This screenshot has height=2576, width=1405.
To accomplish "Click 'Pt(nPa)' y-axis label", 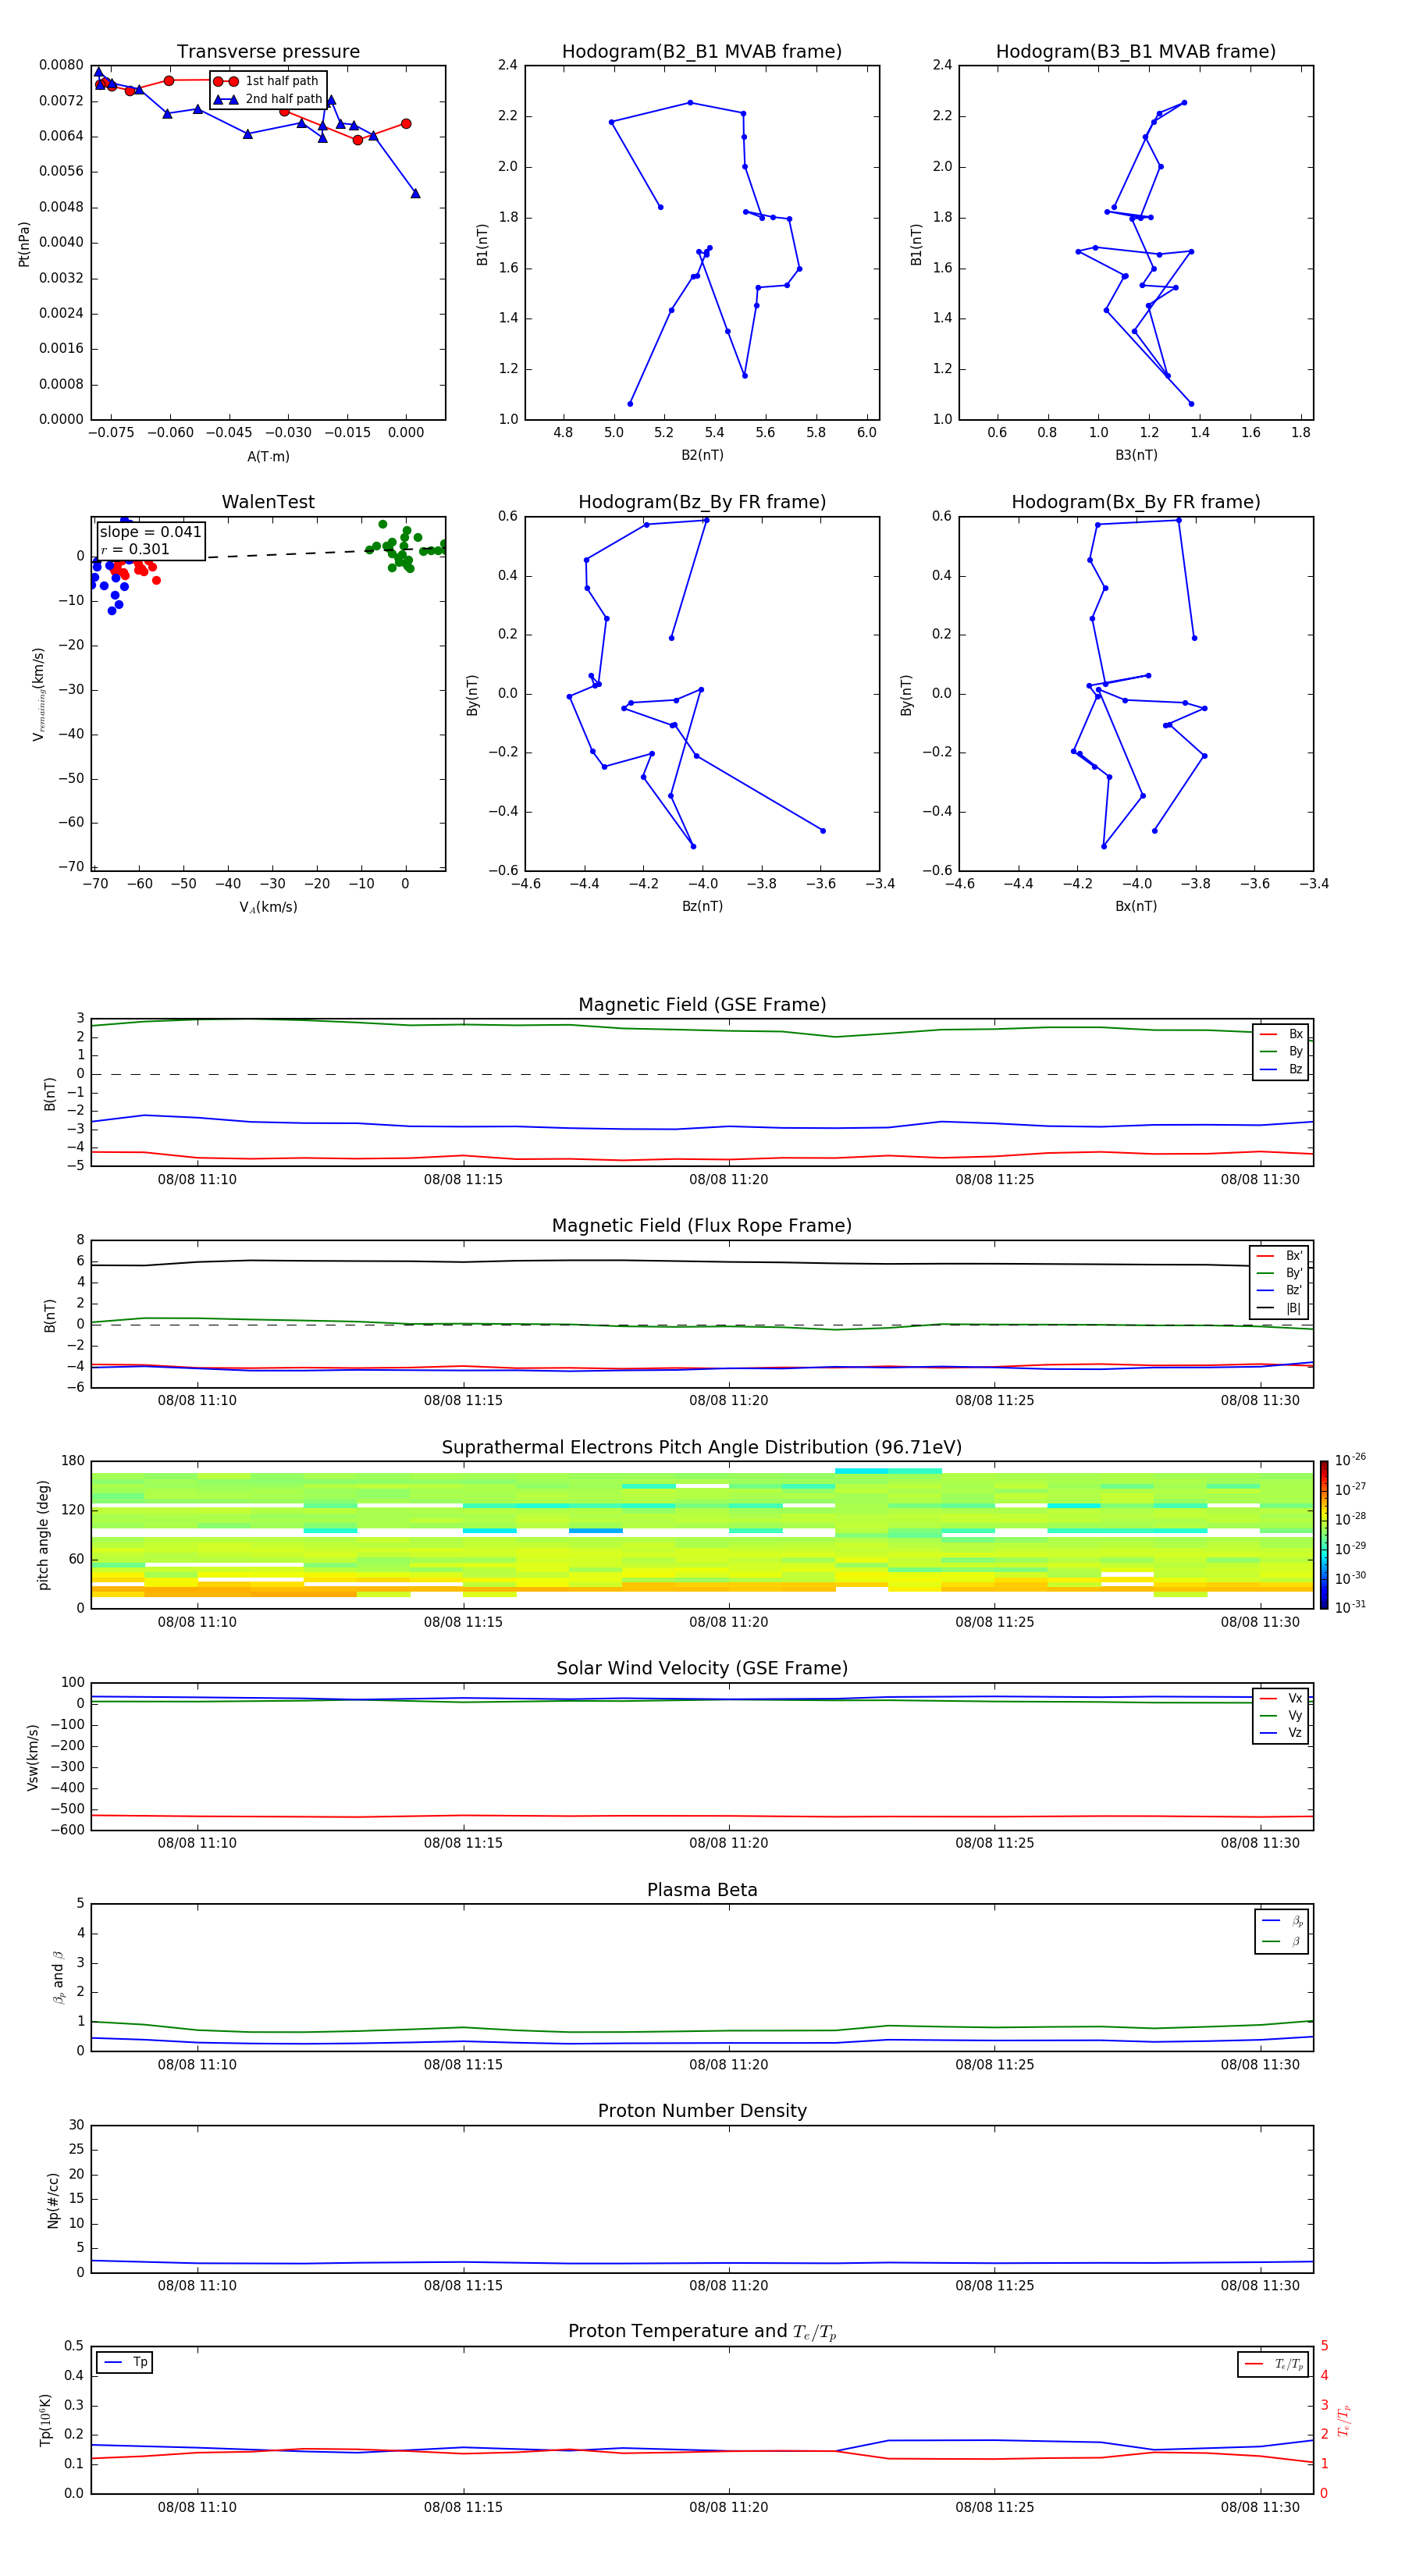I will (x=24, y=243).
